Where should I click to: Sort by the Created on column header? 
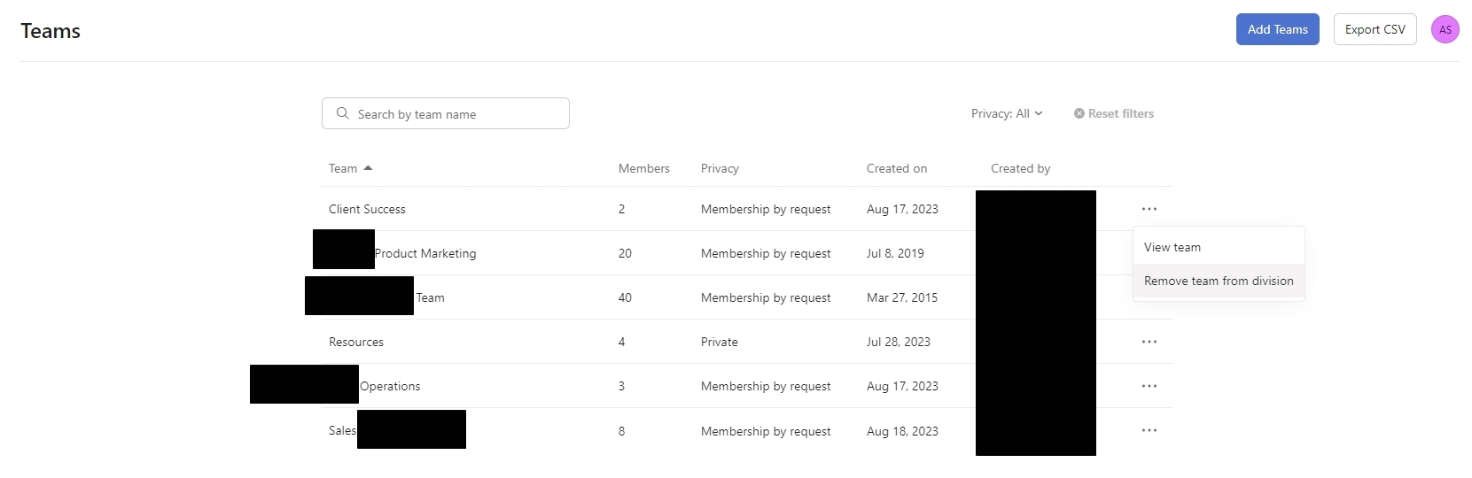coord(896,168)
